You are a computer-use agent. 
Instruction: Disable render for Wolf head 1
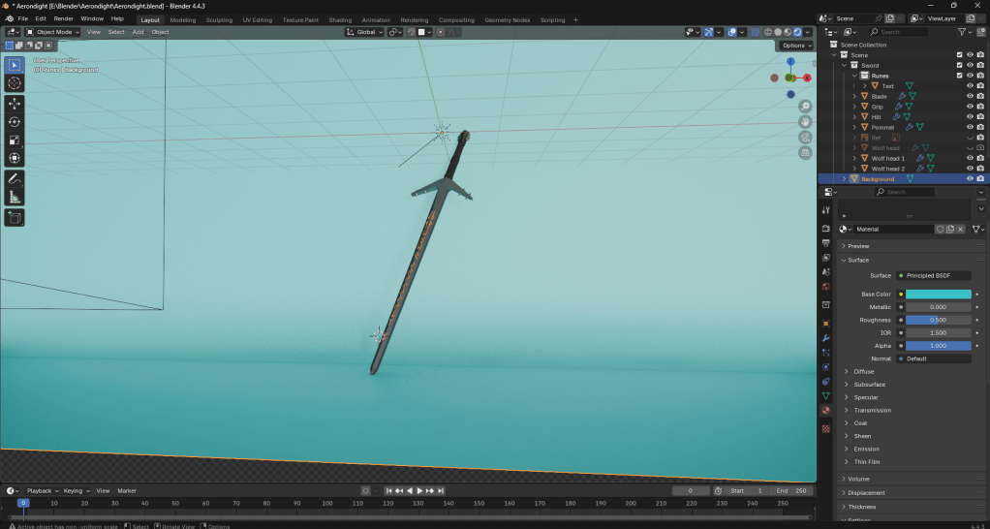tap(981, 158)
